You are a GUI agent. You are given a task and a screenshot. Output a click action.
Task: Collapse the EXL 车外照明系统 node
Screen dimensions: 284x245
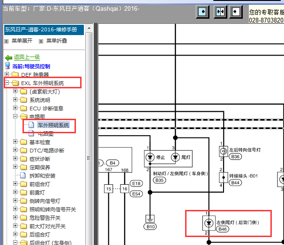click(x=7, y=83)
